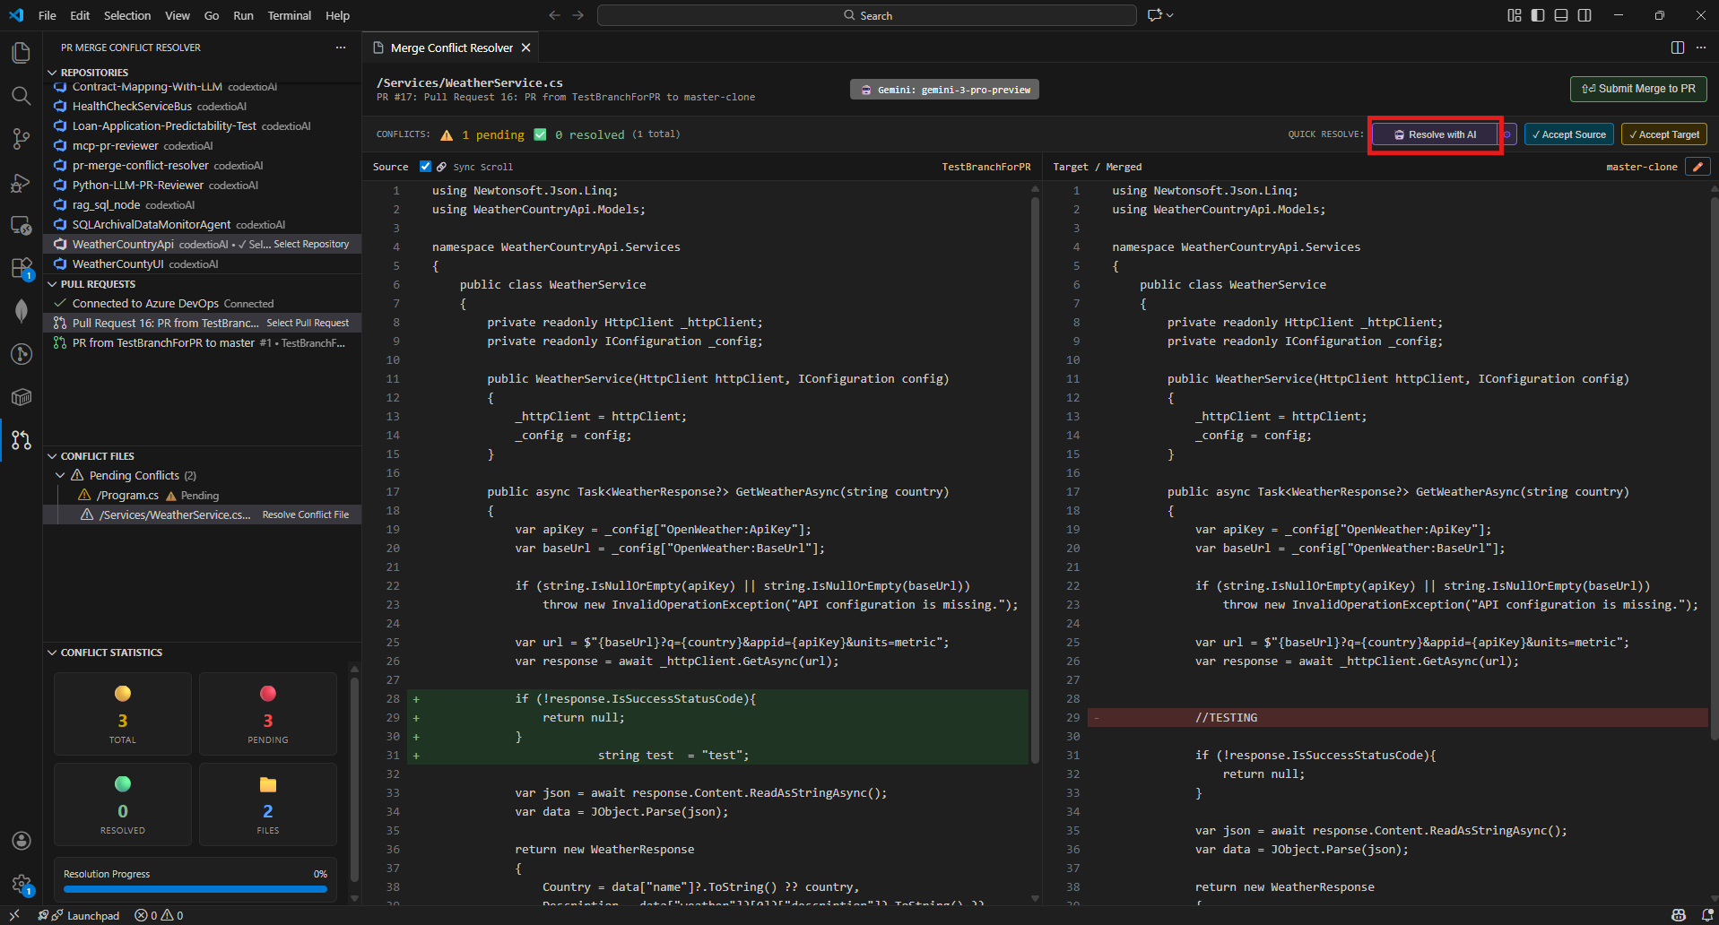Open the GitLens icon in activity bar
1719x925 pixels.
click(21, 354)
